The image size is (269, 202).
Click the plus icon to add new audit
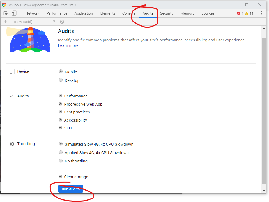5,21
